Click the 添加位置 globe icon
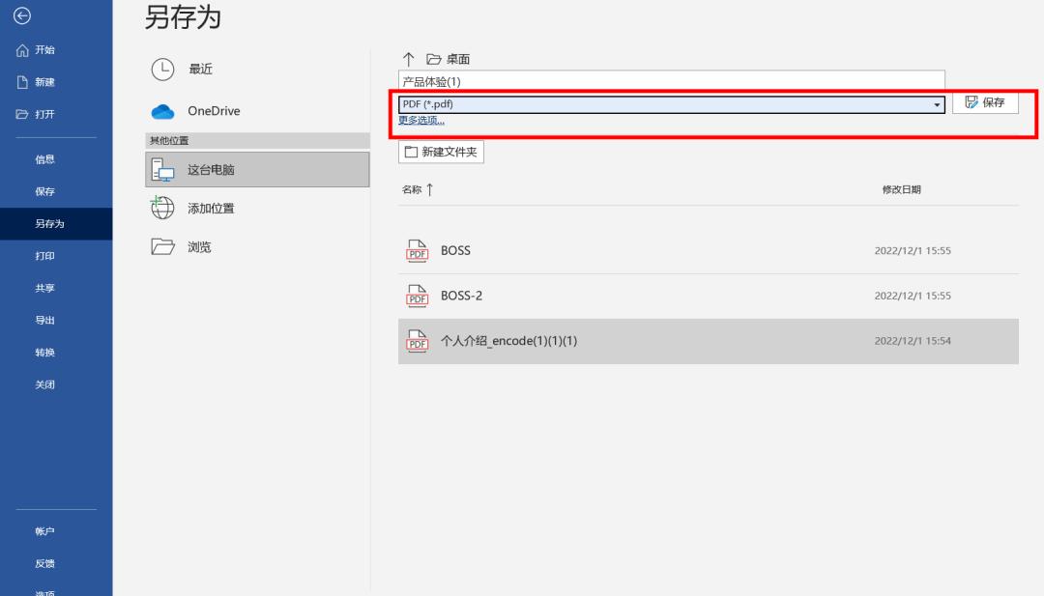Image resolution: width=1044 pixels, height=596 pixels. point(161,208)
